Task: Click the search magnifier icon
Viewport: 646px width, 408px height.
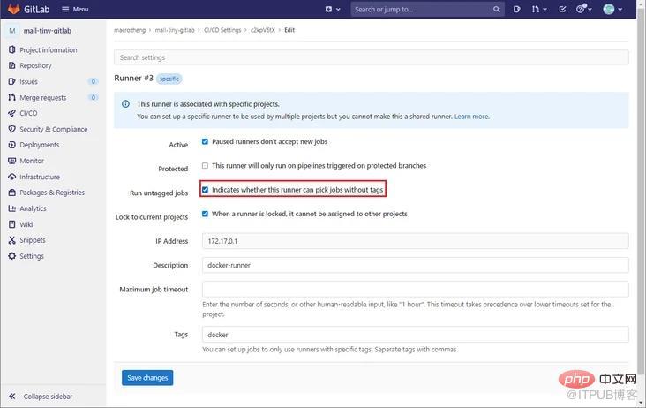Action: (496, 9)
